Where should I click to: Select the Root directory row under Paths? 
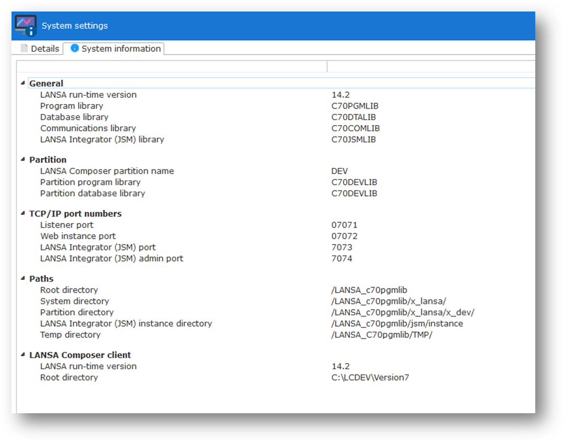coord(69,290)
